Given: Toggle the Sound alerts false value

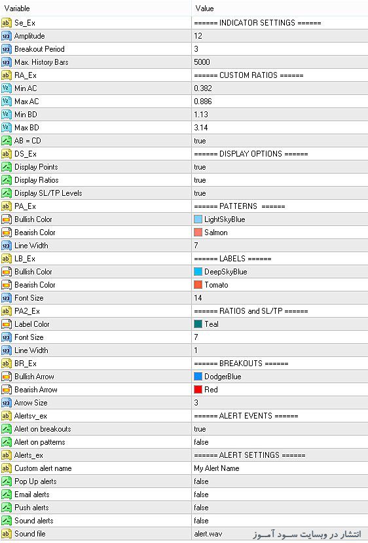Looking at the screenshot, I should coord(280,521).
